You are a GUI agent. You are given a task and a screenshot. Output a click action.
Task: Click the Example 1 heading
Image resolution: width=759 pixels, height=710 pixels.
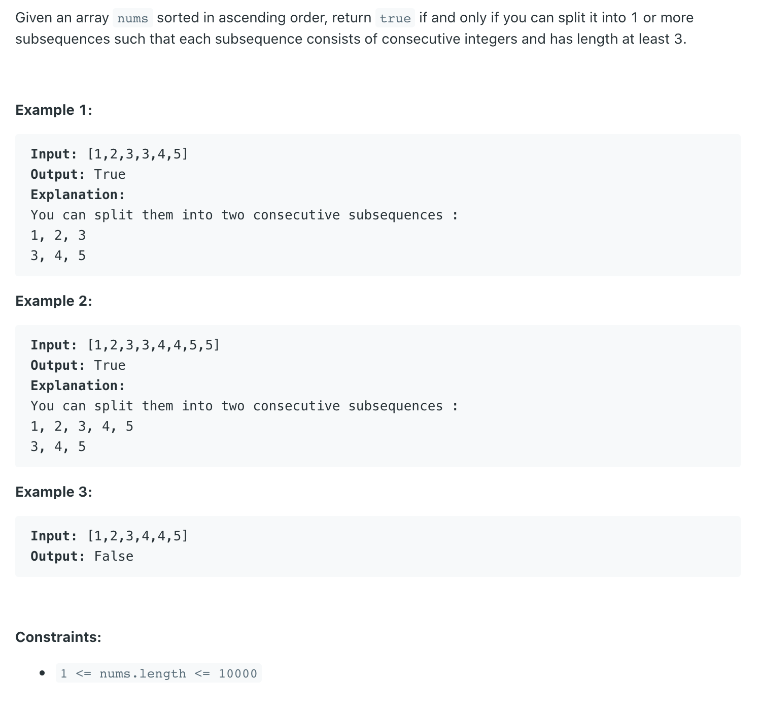point(54,110)
